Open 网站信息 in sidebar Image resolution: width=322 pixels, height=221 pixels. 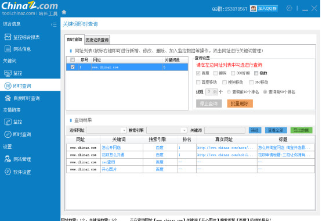click(22, 49)
